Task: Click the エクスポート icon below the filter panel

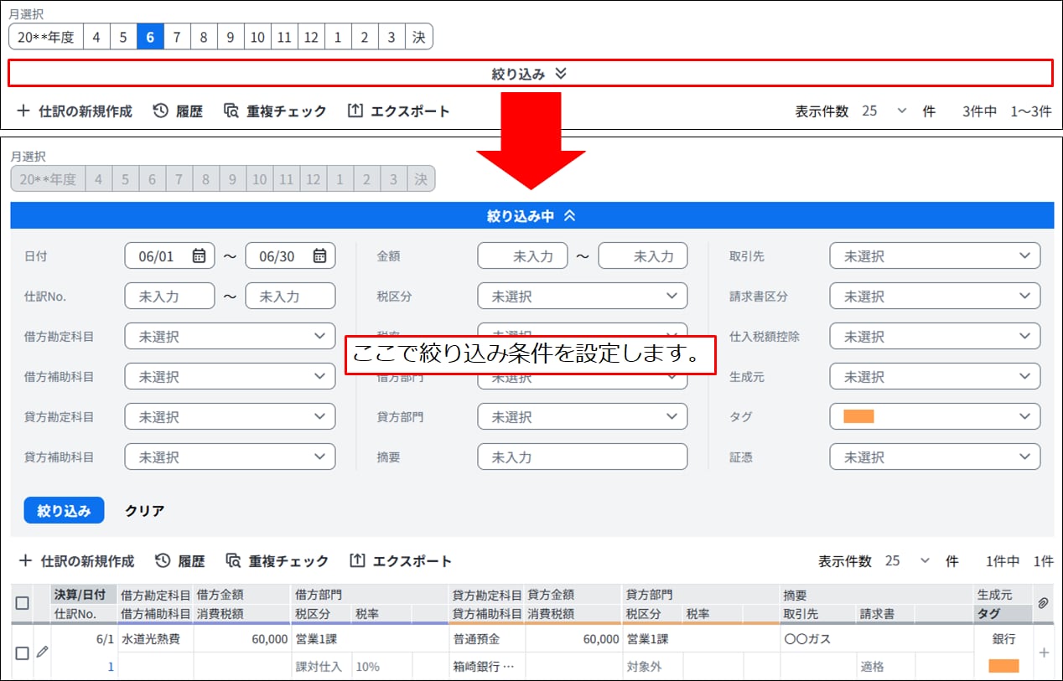Action: coord(357,561)
